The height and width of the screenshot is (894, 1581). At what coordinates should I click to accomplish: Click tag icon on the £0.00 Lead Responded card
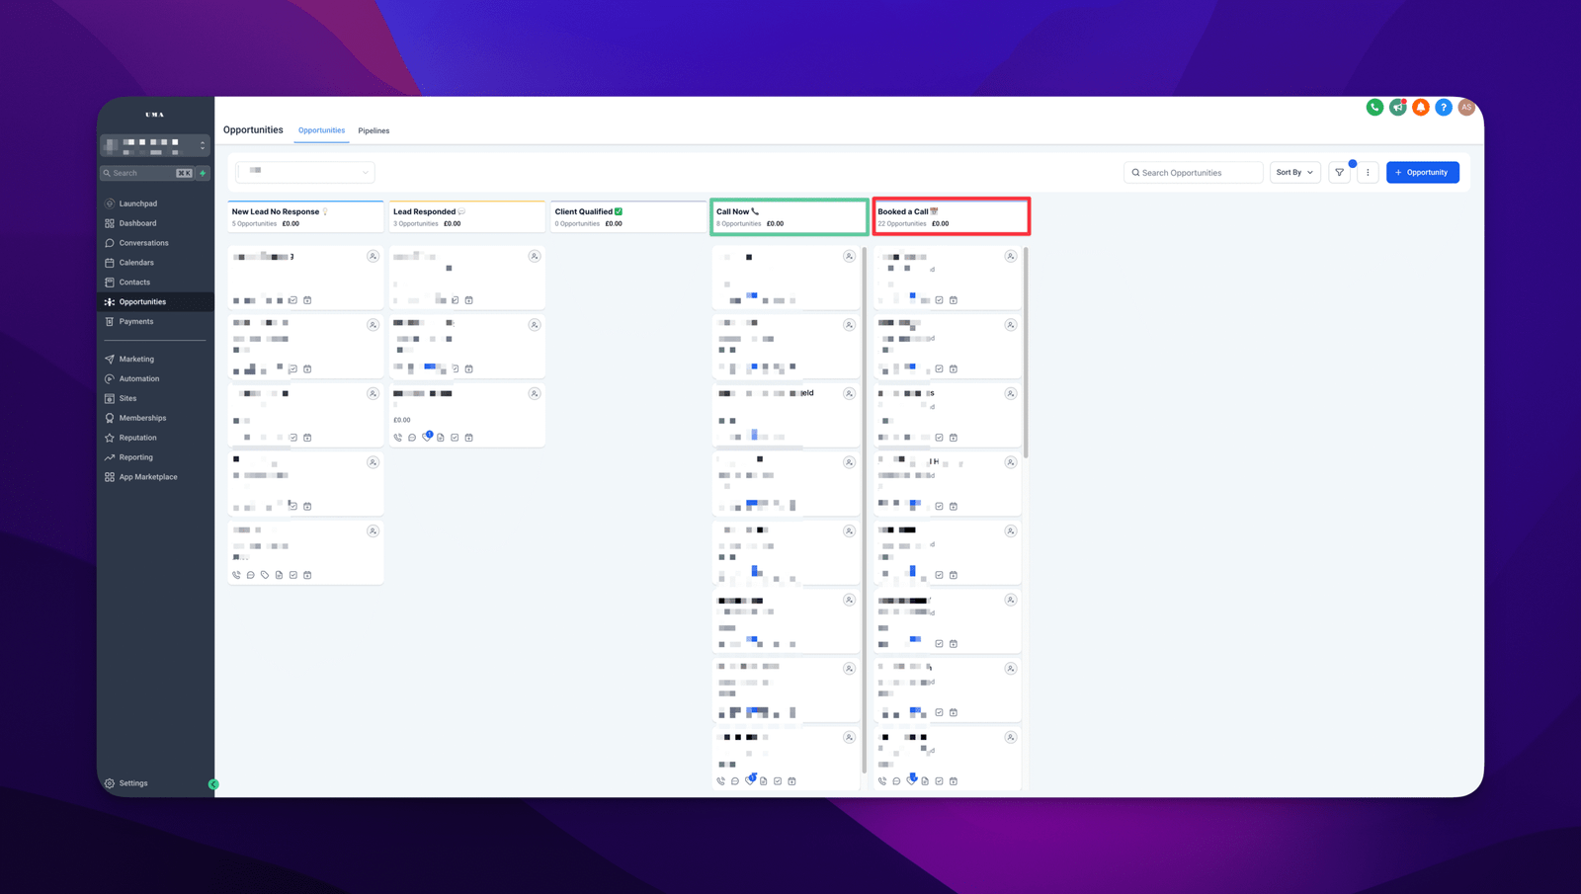(427, 437)
